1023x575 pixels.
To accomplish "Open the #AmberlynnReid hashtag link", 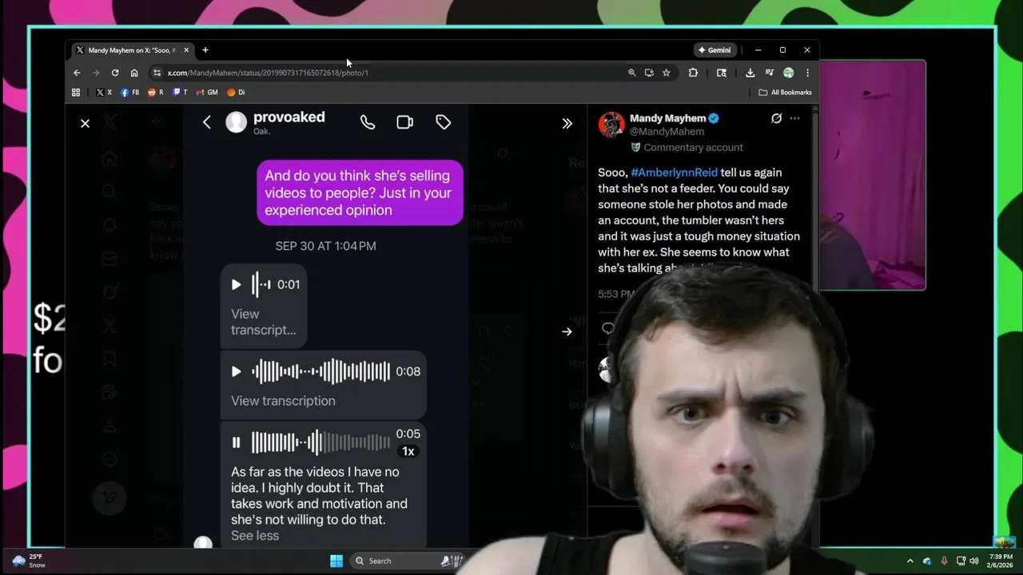I will (x=674, y=172).
